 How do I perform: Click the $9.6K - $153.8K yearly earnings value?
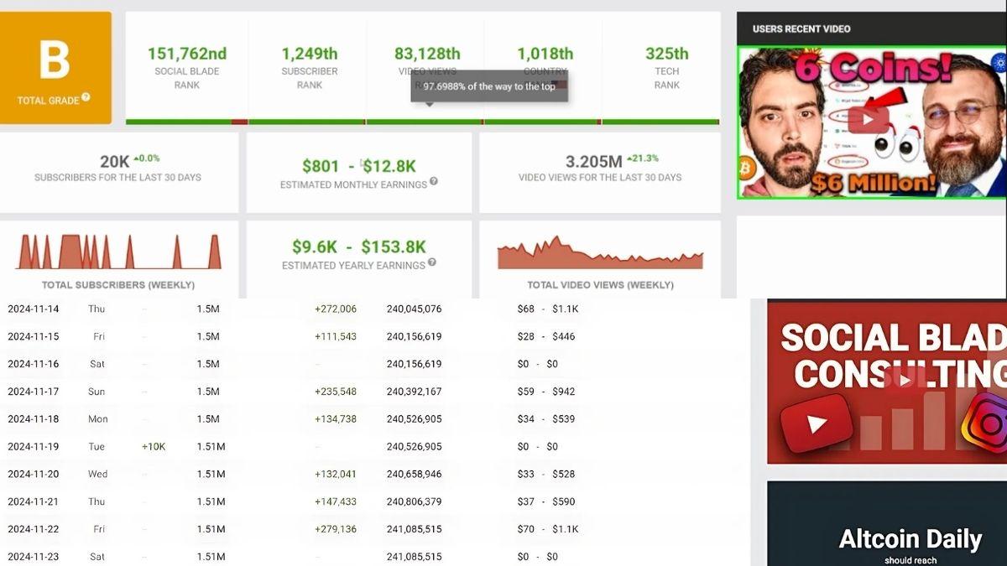point(359,247)
